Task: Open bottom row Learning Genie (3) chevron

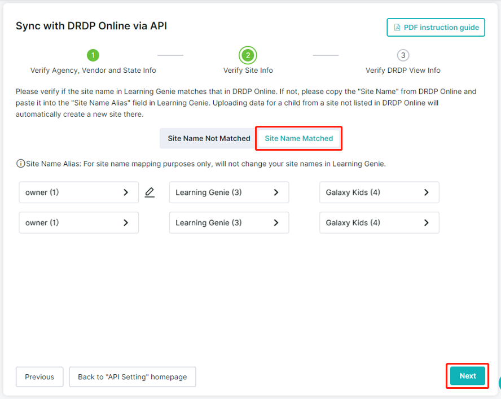Action: click(276, 223)
